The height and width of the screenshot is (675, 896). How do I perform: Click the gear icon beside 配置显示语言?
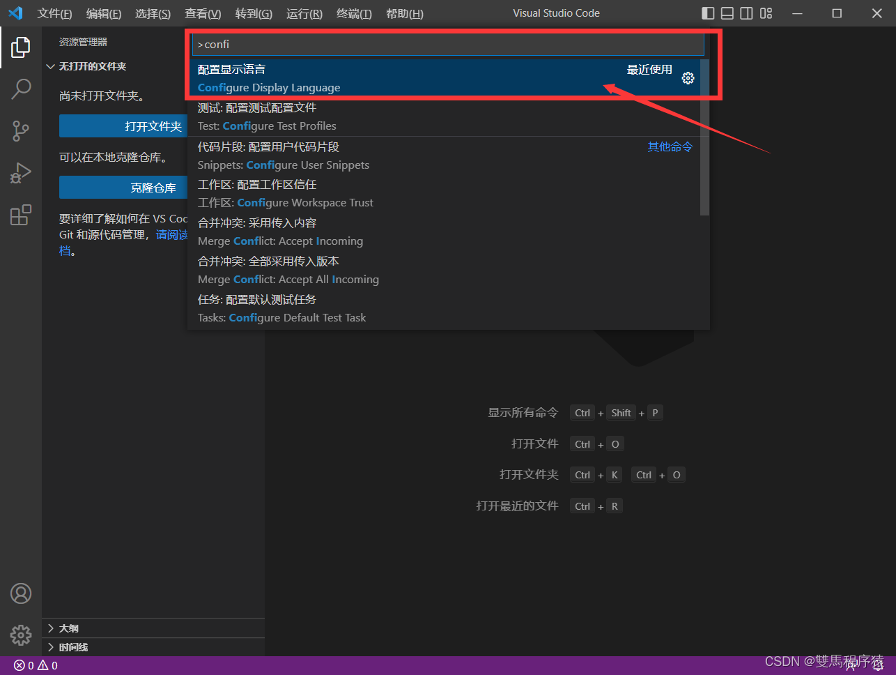pyautogui.click(x=688, y=78)
